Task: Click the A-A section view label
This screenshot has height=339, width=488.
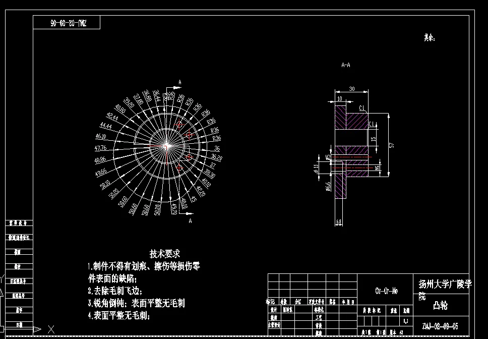Action: click(x=345, y=65)
